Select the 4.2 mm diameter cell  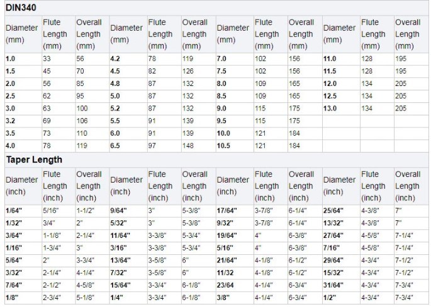pyautogui.click(x=115, y=58)
